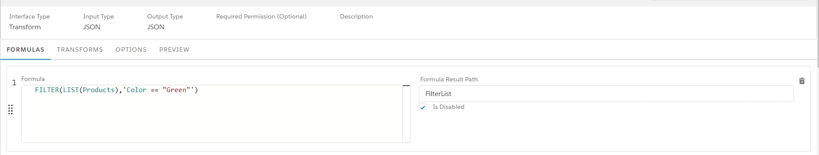The image size is (819, 155).
Task: Click the Required Permission (Optional) label
Action: [261, 16]
